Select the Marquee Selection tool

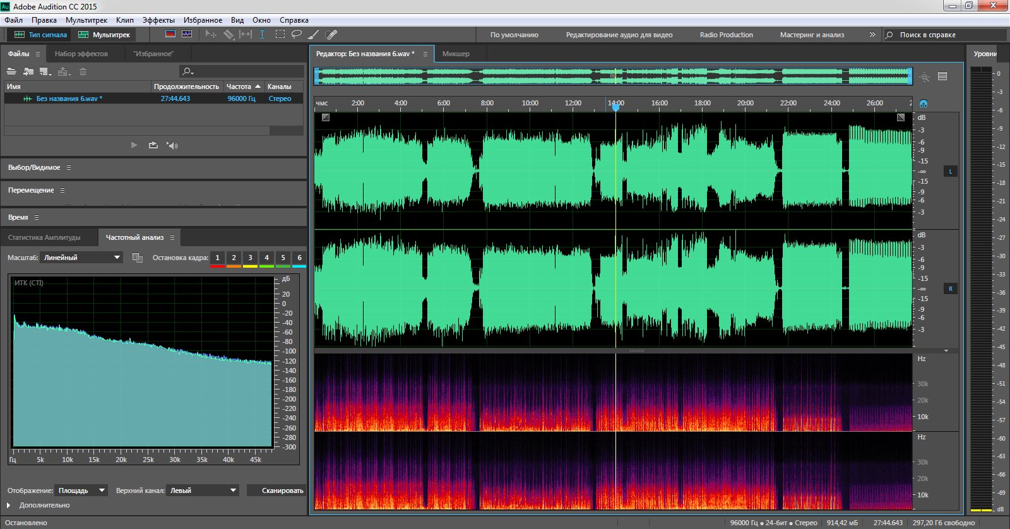280,34
